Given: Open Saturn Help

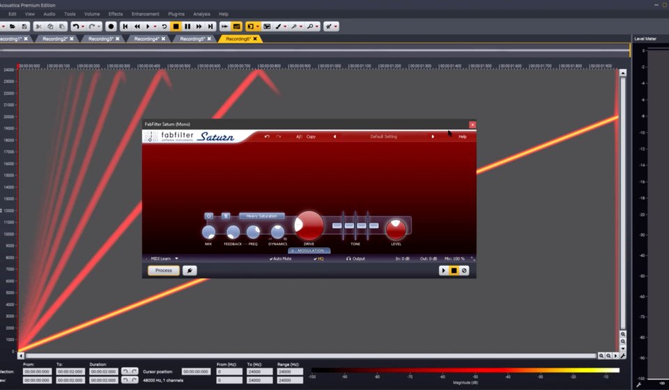Looking at the screenshot, I should [x=463, y=136].
